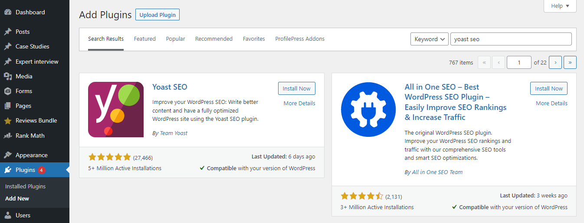The height and width of the screenshot is (223, 584).
Task: Open the All in One SEO Team author link
Action: pyautogui.click(x=437, y=172)
